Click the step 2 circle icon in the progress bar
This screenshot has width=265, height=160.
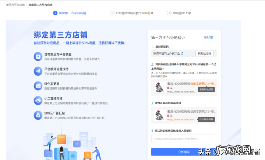[x=112, y=13]
